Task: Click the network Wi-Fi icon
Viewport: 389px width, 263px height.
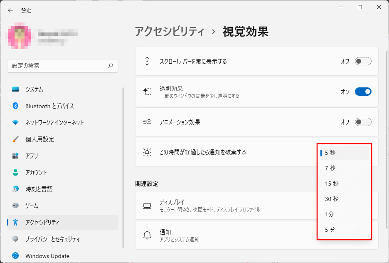Action: 15,123
